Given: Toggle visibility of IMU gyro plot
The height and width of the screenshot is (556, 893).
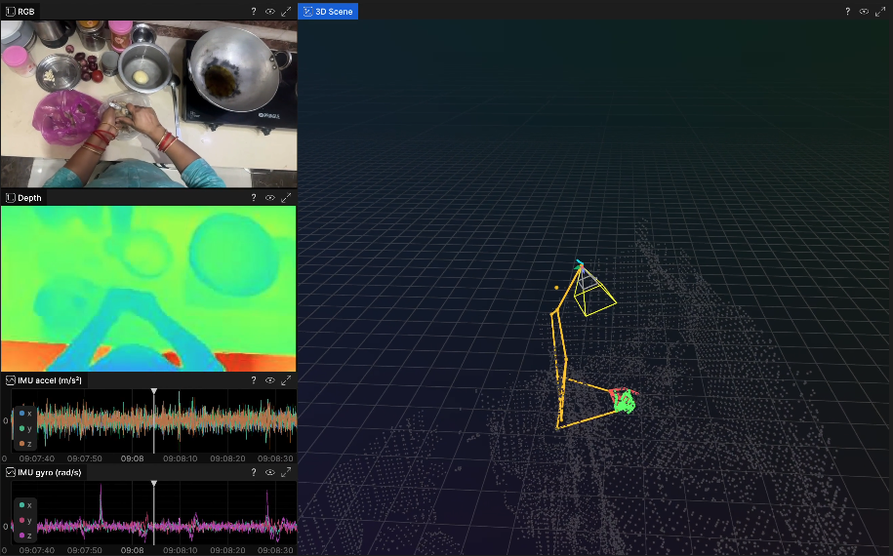Looking at the screenshot, I should pyautogui.click(x=270, y=472).
